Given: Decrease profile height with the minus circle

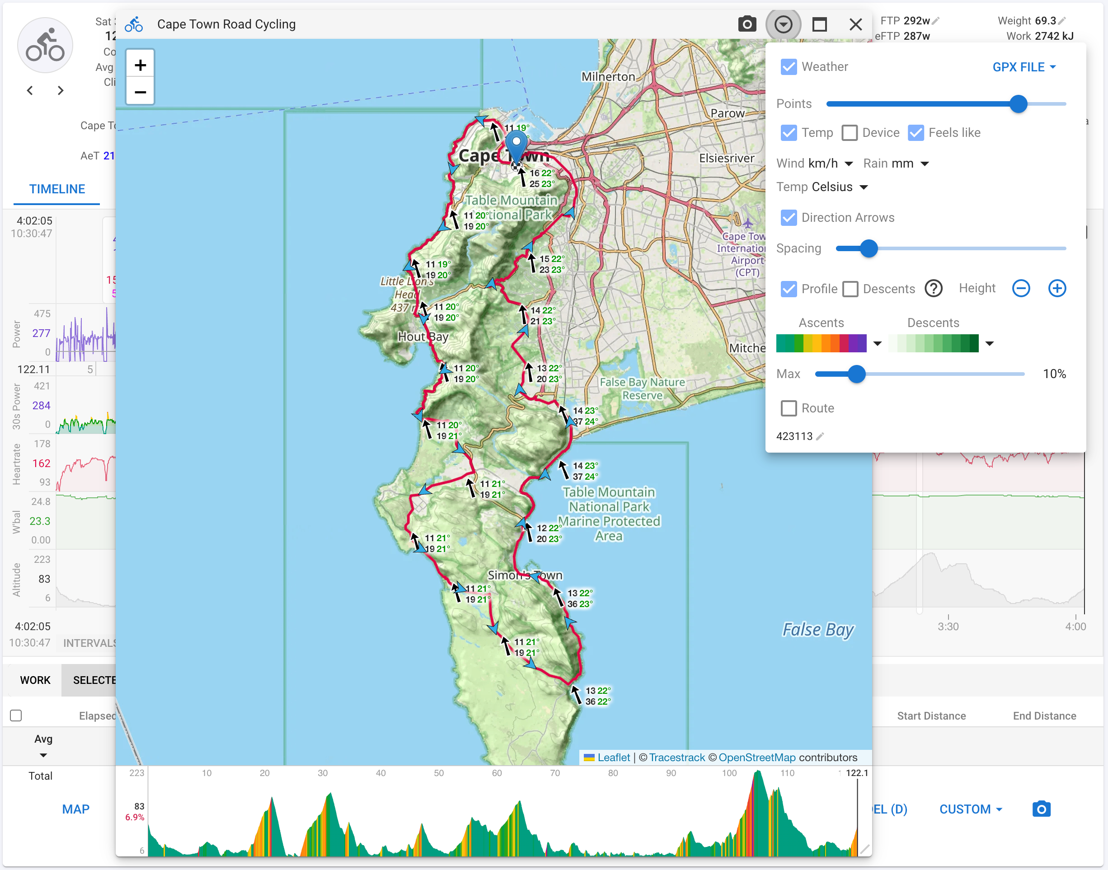Looking at the screenshot, I should (x=1021, y=288).
